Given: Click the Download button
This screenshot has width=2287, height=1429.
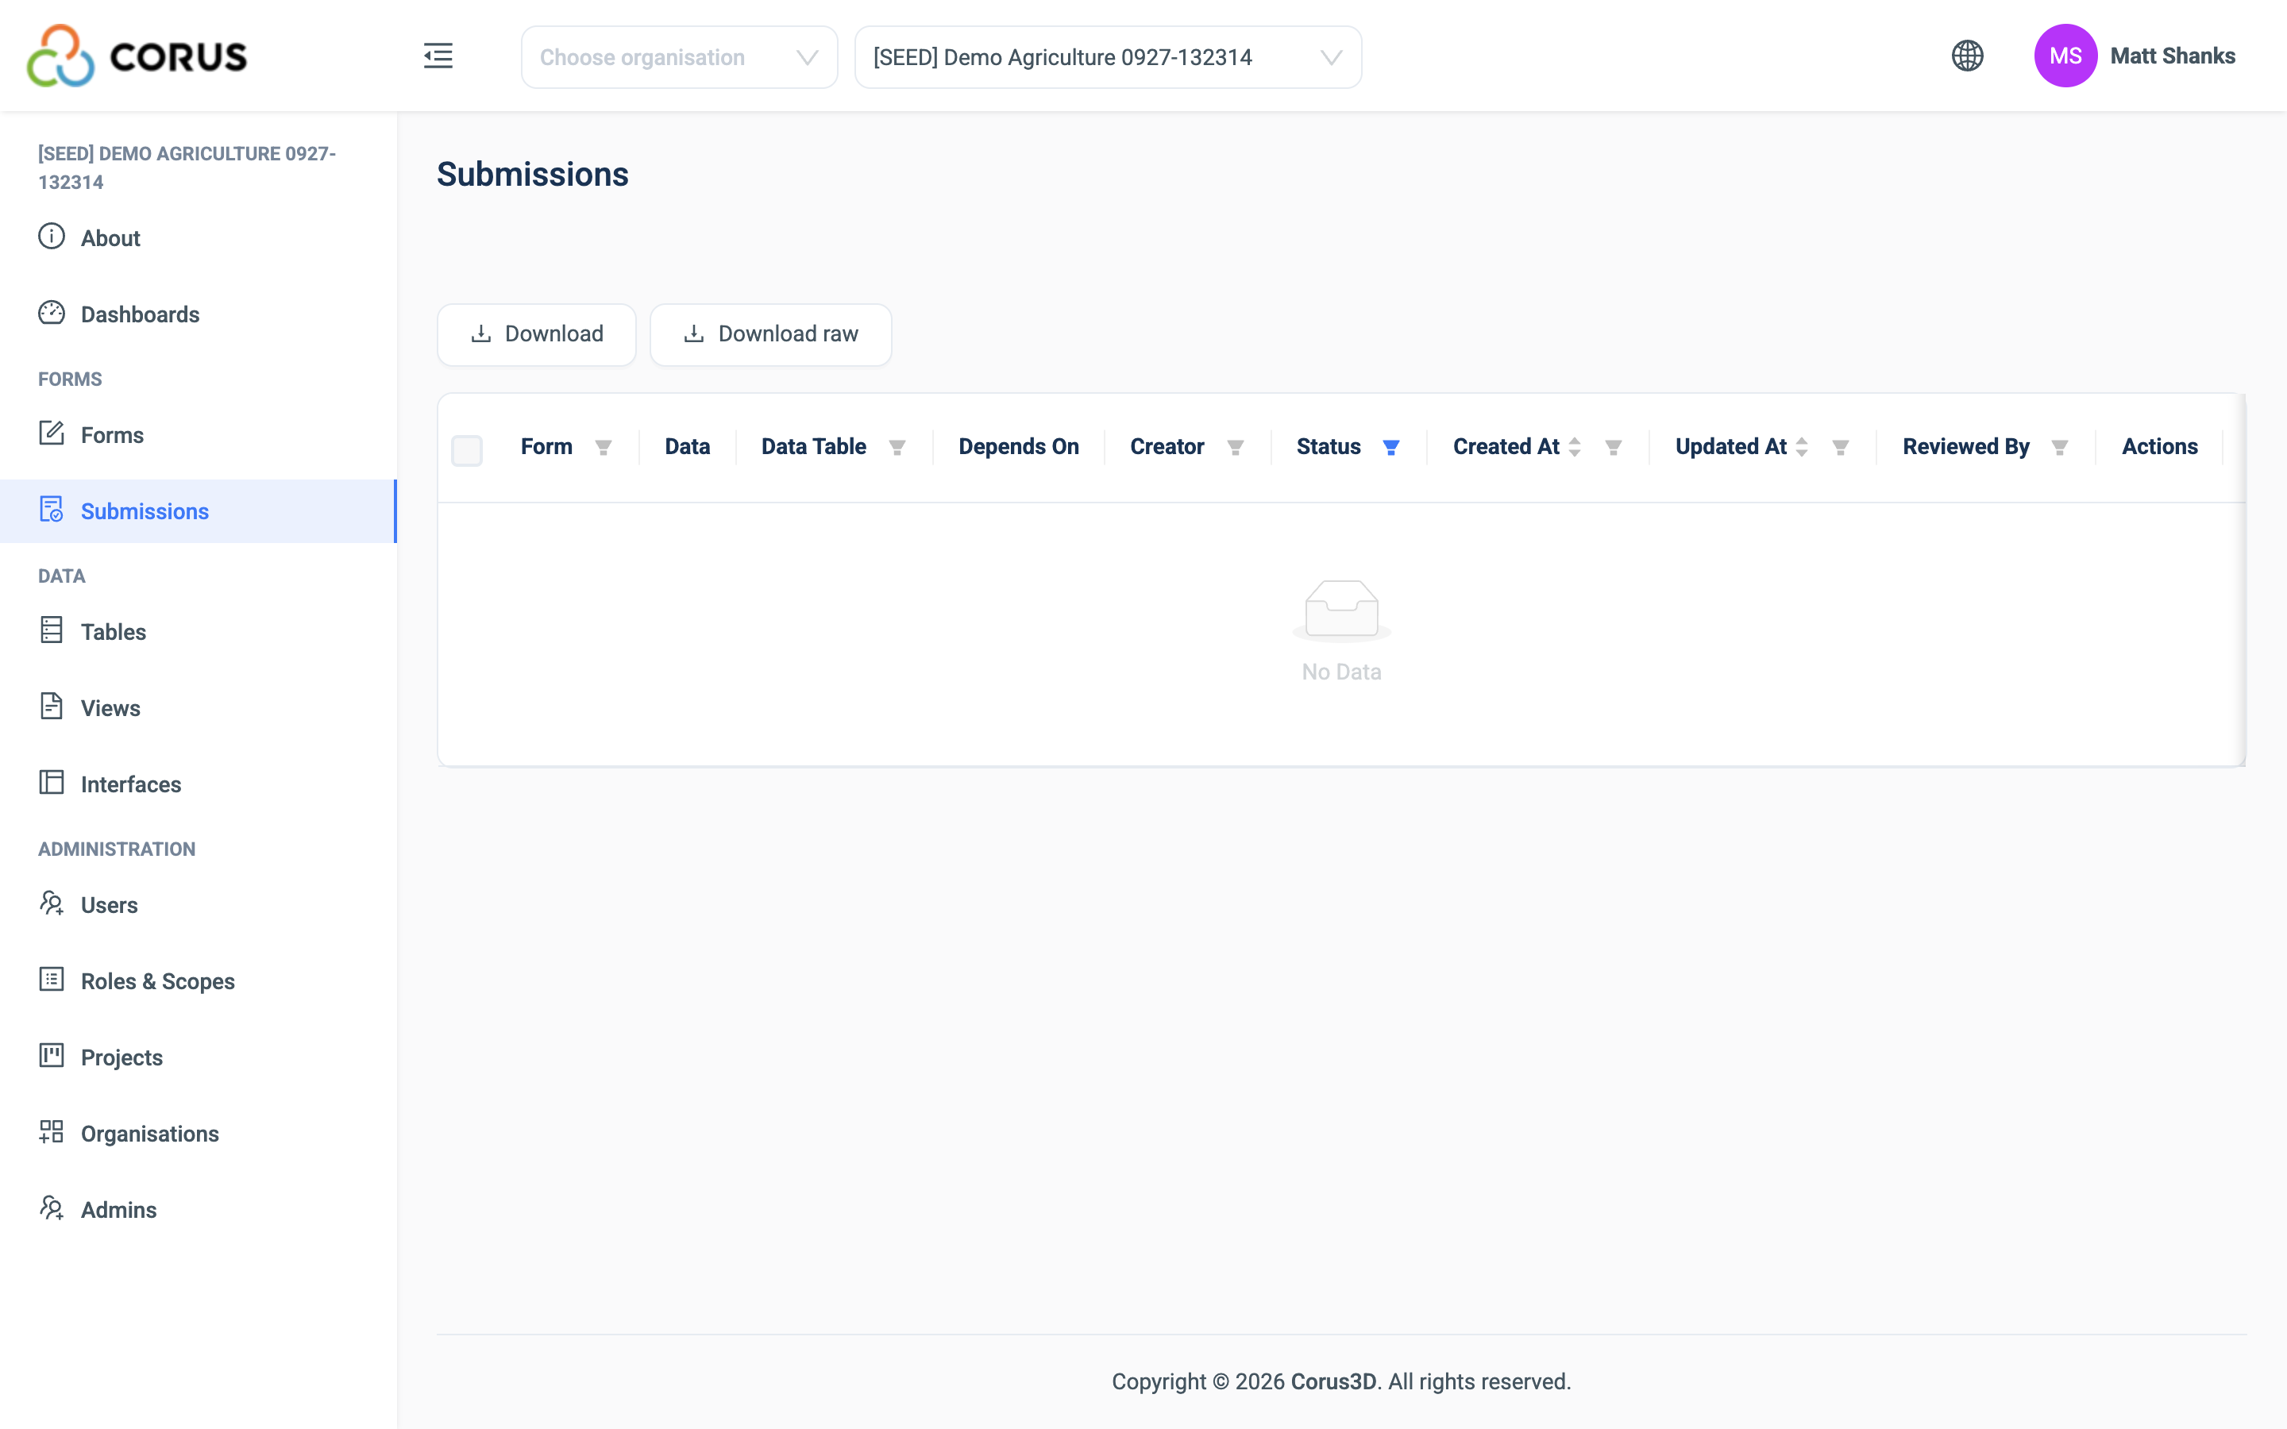Looking at the screenshot, I should tap(536, 333).
